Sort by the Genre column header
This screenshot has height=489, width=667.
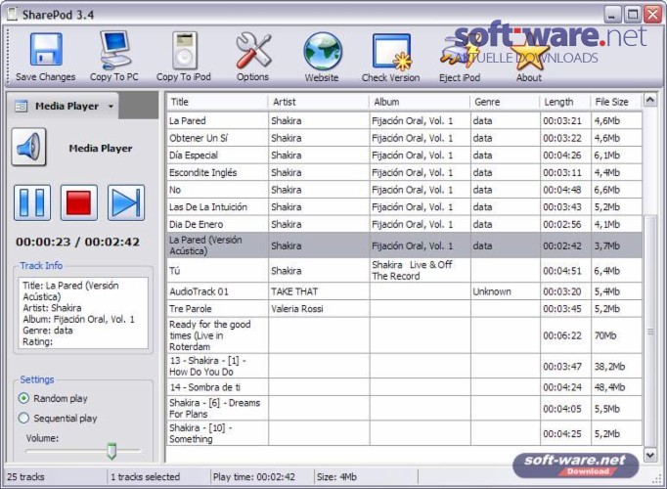click(x=505, y=102)
